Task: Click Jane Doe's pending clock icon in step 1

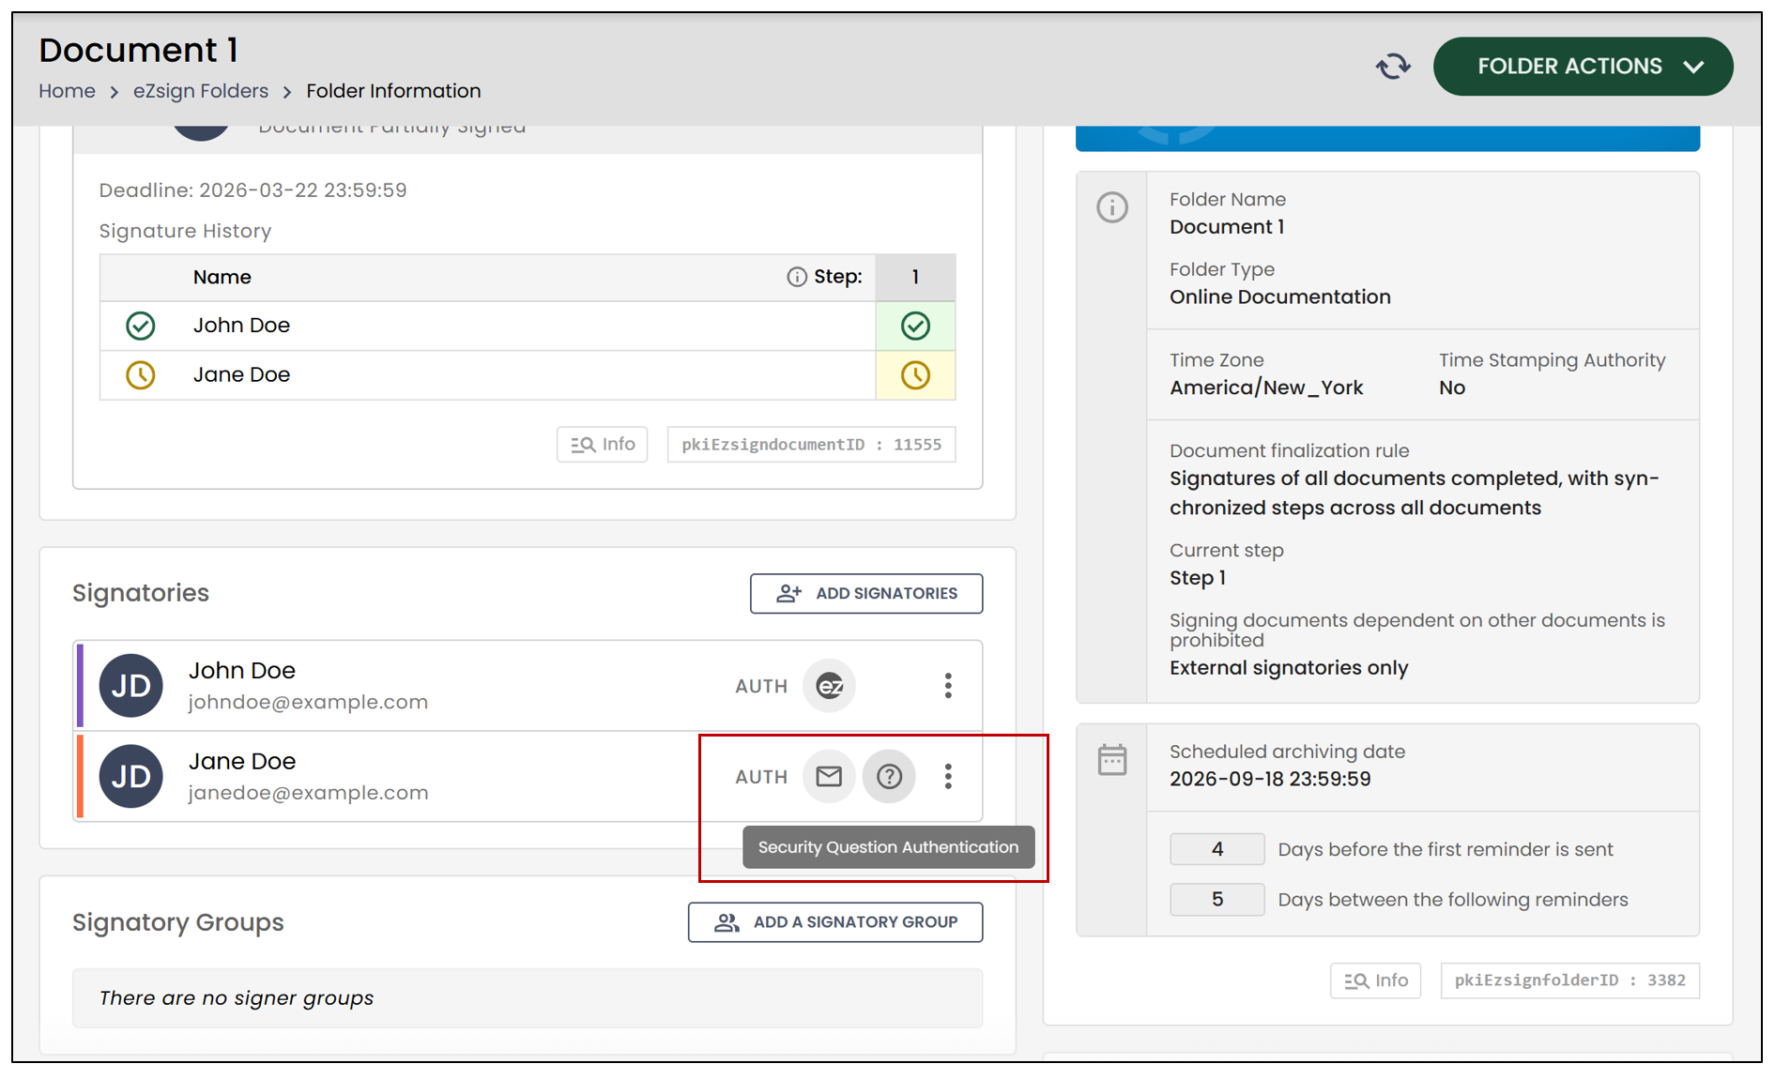Action: [915, 375]
